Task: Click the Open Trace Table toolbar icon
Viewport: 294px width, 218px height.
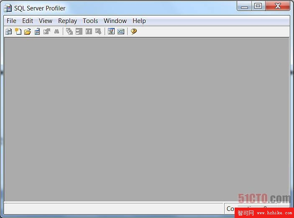Action: [x=37, y=31]
